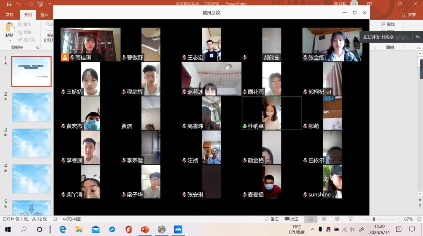Viewport: 423px width, 236px height.
Task: Switch to Slide Sorter view
Action: [x=324, y=219]
